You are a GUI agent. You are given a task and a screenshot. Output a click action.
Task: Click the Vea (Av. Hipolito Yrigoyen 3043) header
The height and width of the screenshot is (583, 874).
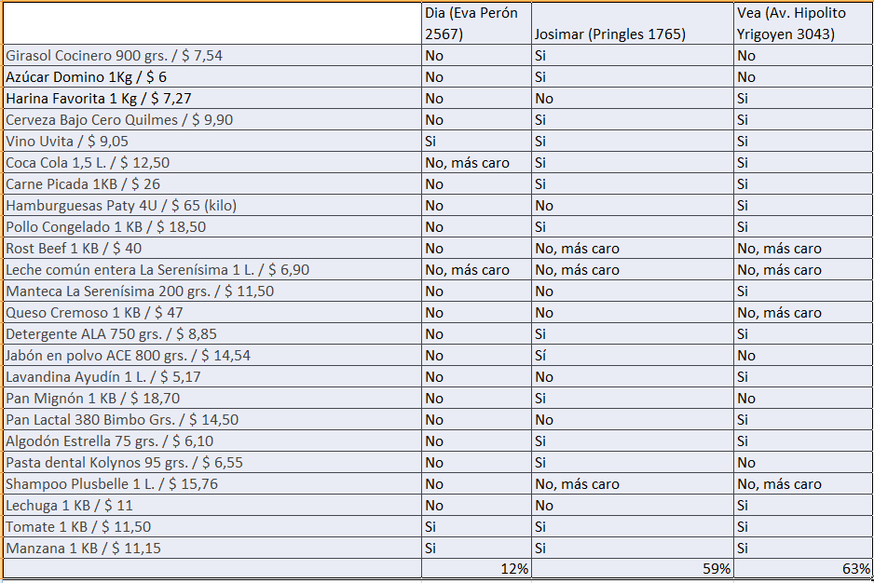pyautogui.click(x=802, y=23)
